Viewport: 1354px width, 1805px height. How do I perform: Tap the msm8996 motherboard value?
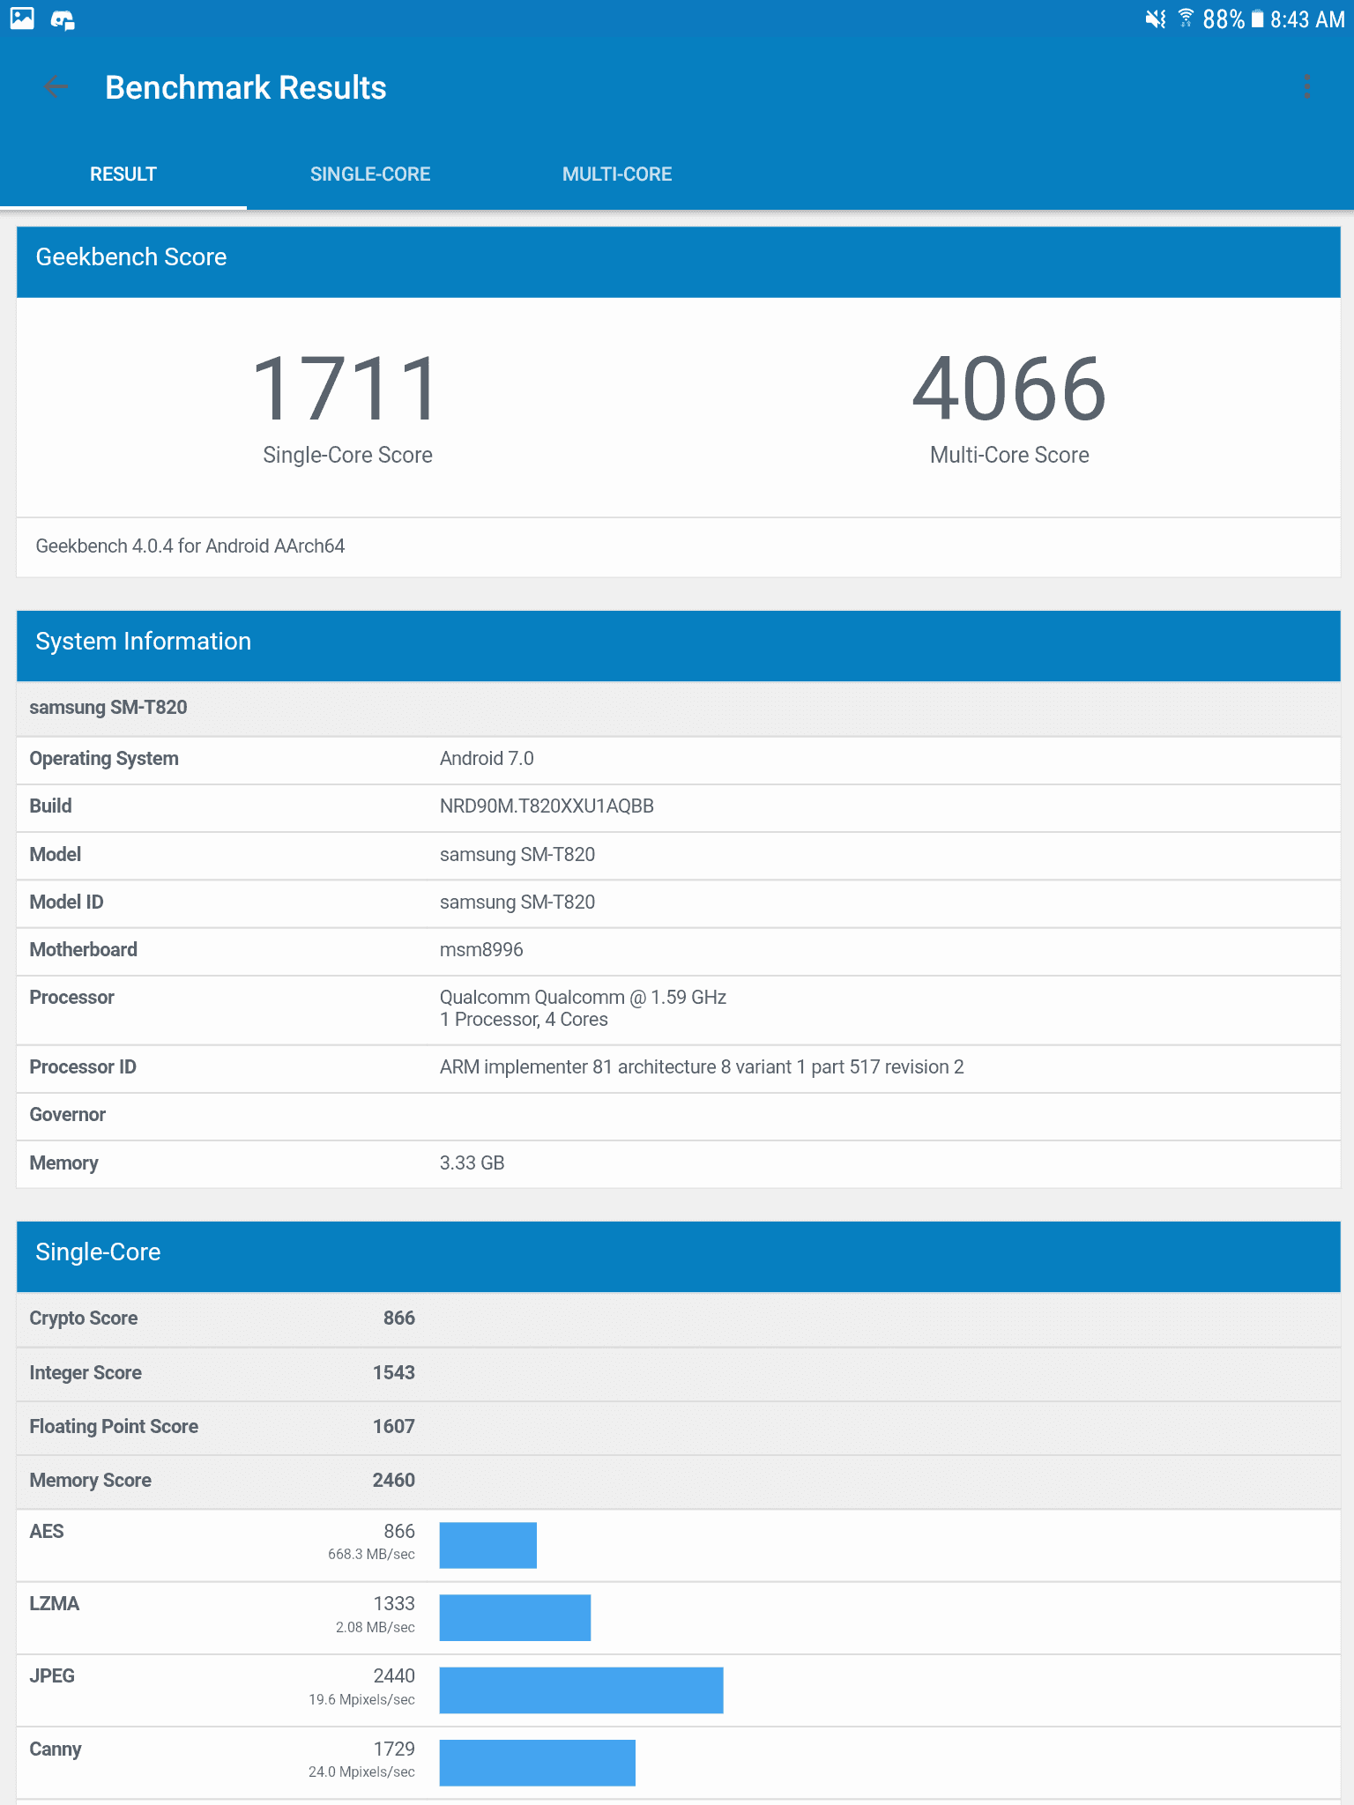coord(481,950)
